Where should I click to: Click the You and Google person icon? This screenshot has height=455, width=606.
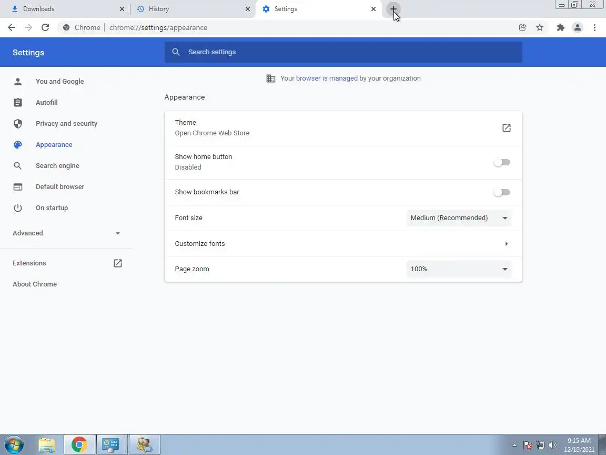(18, 81)
